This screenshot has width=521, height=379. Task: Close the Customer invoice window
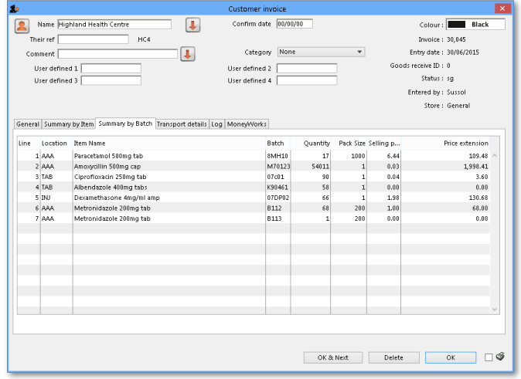pyautogui.click(x=502, y=8)
